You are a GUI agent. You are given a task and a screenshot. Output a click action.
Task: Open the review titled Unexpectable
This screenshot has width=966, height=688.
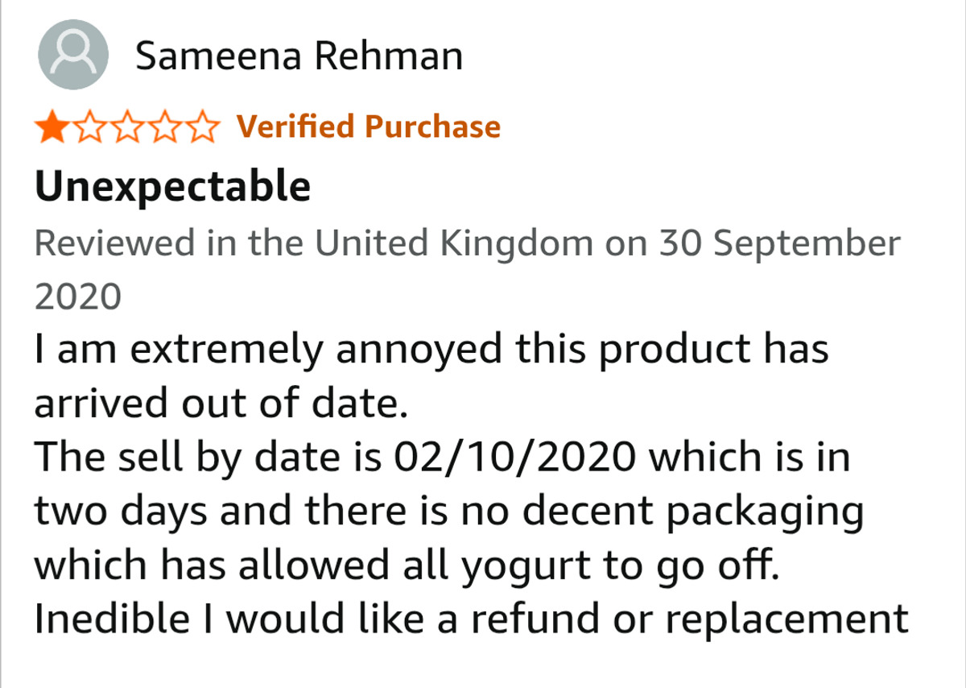pyautogui.click(x=172, y=187)
